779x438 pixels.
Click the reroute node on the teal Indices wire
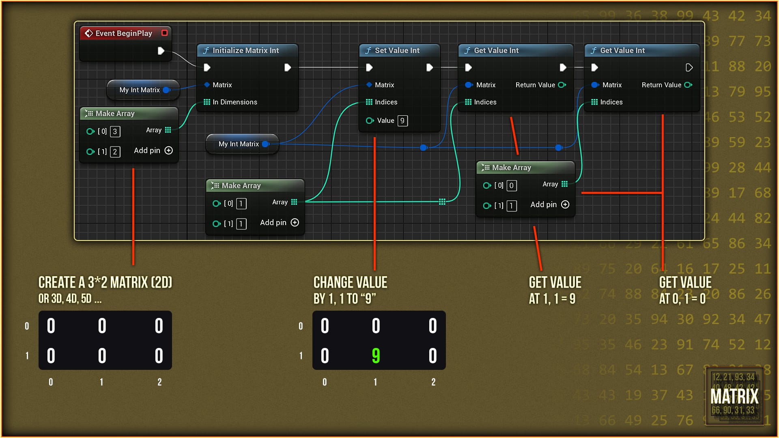(x=442, y=202)
